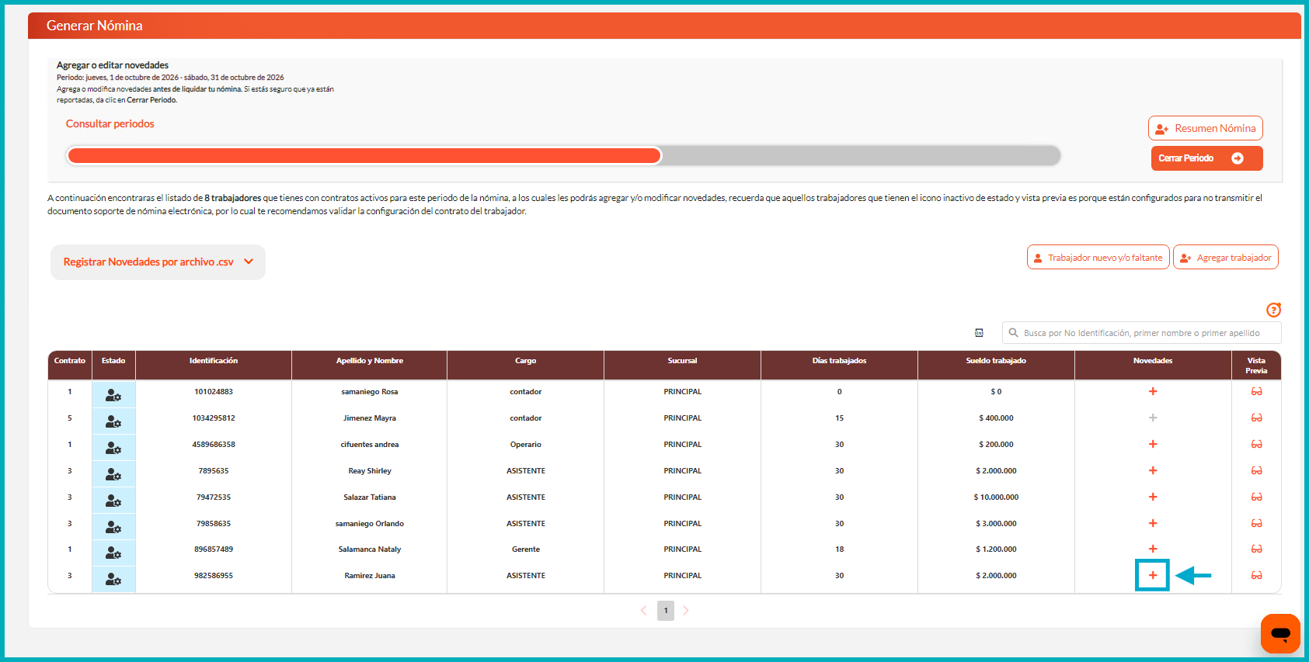Screen dimensions: 1309x662
Task: Add novedades for Reay Shirley
Action: pos(1153,471)
